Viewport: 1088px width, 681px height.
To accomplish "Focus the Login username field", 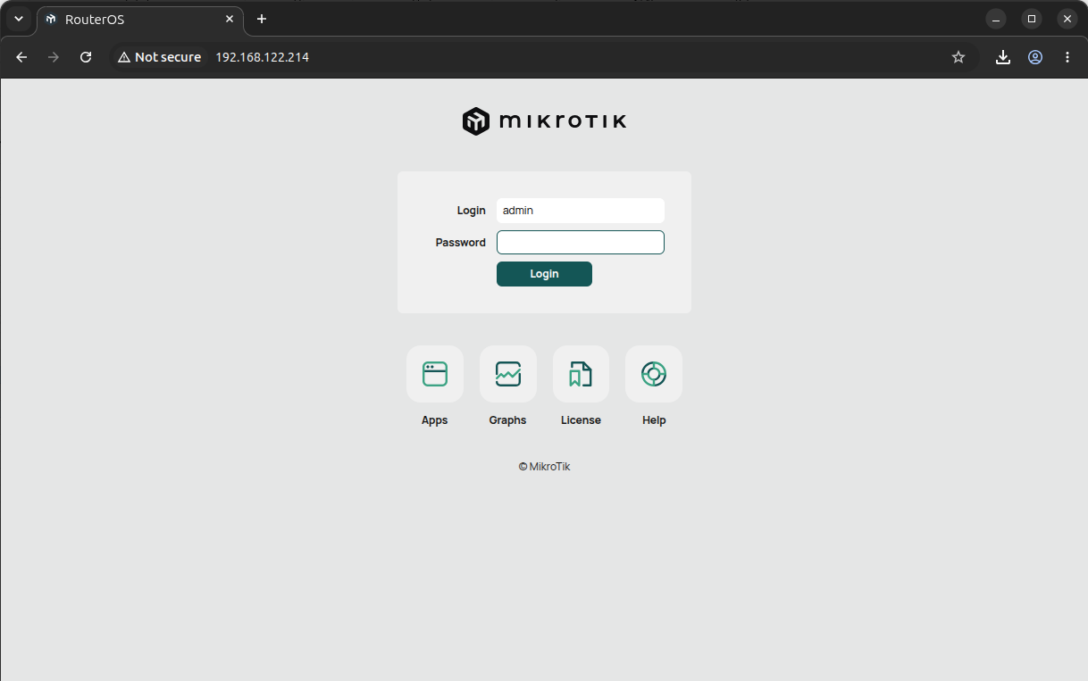I will tap(581, 211).
